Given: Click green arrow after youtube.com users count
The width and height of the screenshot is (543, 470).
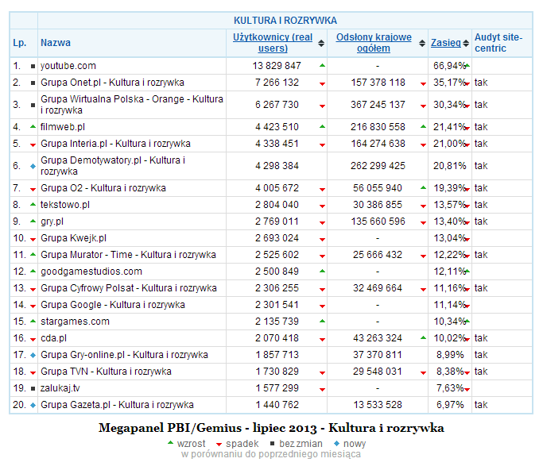Looking at the screenshot, I should (322, 65).
